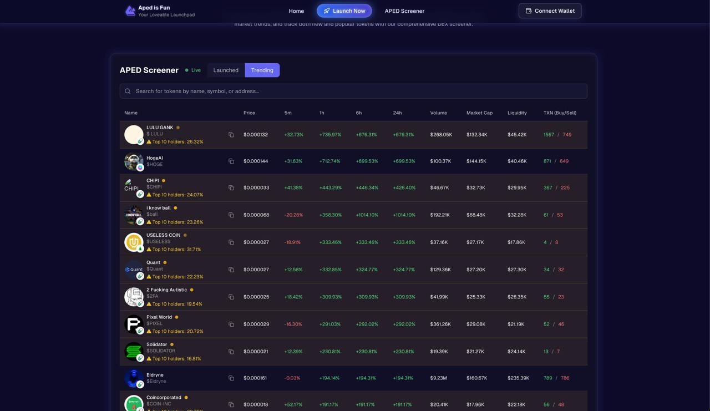710x411 pixels.
Task: Copy the Pixel World token address
Action: 231,324
